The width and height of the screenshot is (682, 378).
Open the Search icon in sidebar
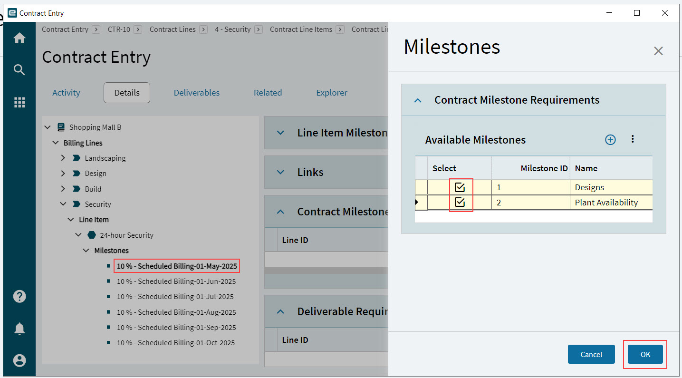[19, 70]
